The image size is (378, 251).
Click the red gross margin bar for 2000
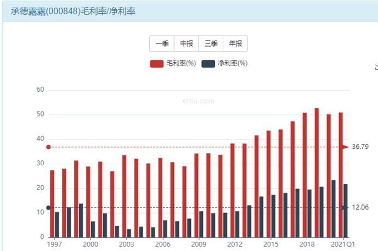point(88,202)
